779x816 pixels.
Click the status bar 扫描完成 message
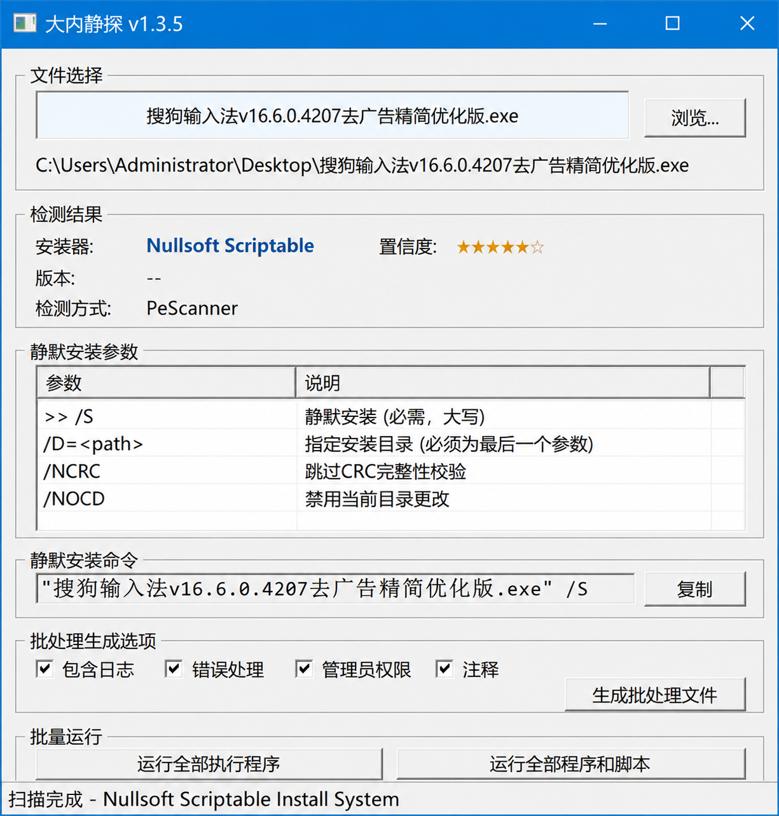click(203, 799)
